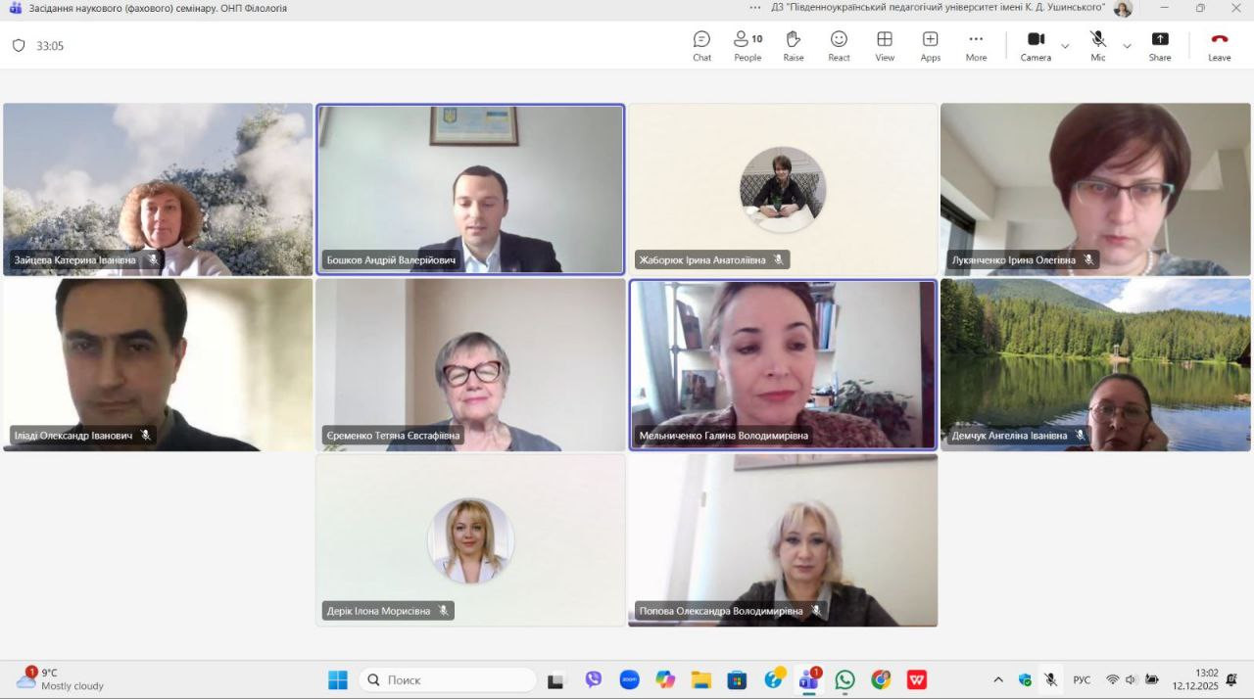Viewport: 1254px width, 699px height.
Task: Open the More actions menu
Action: [x=976, y=45]
